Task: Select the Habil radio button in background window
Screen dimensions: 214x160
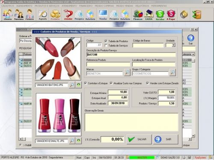Action: (x=21, y=145)
